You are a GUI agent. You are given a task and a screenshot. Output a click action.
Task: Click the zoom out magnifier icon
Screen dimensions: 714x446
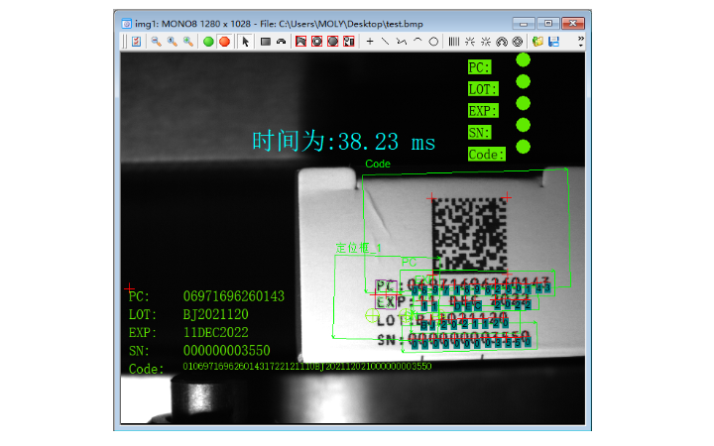click(157, 42)
